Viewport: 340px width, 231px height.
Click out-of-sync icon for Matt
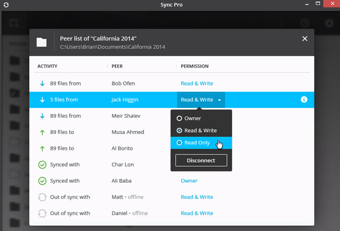[x=42, y=197]
